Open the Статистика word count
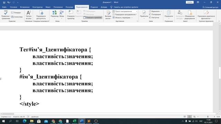The width and height of the screenshot is (221, 124). [17, 17]
